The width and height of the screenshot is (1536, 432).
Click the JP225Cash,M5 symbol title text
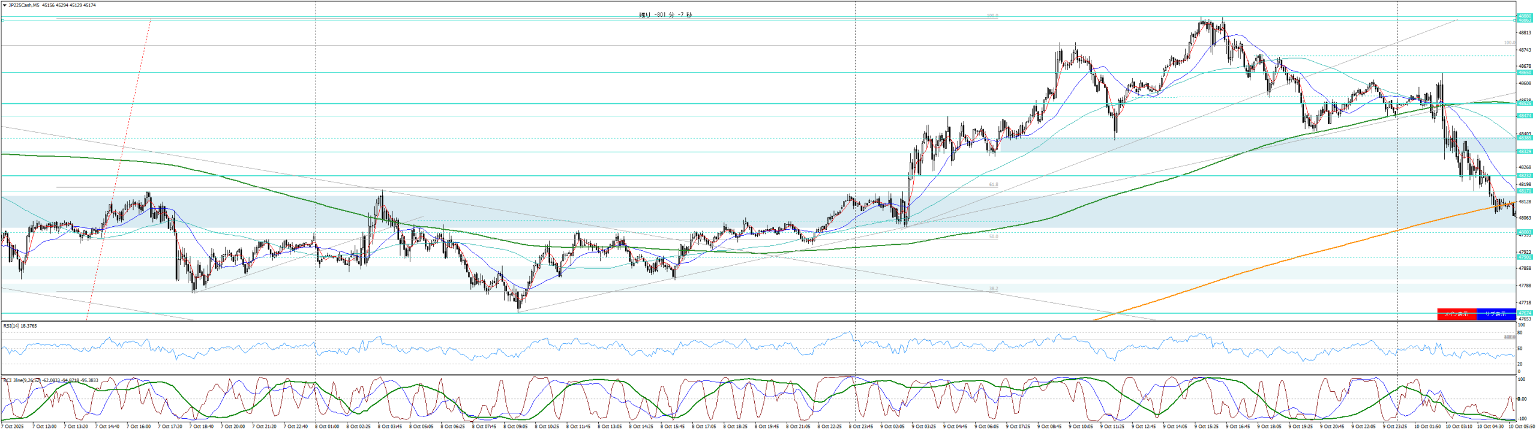[x=23, y=5]
